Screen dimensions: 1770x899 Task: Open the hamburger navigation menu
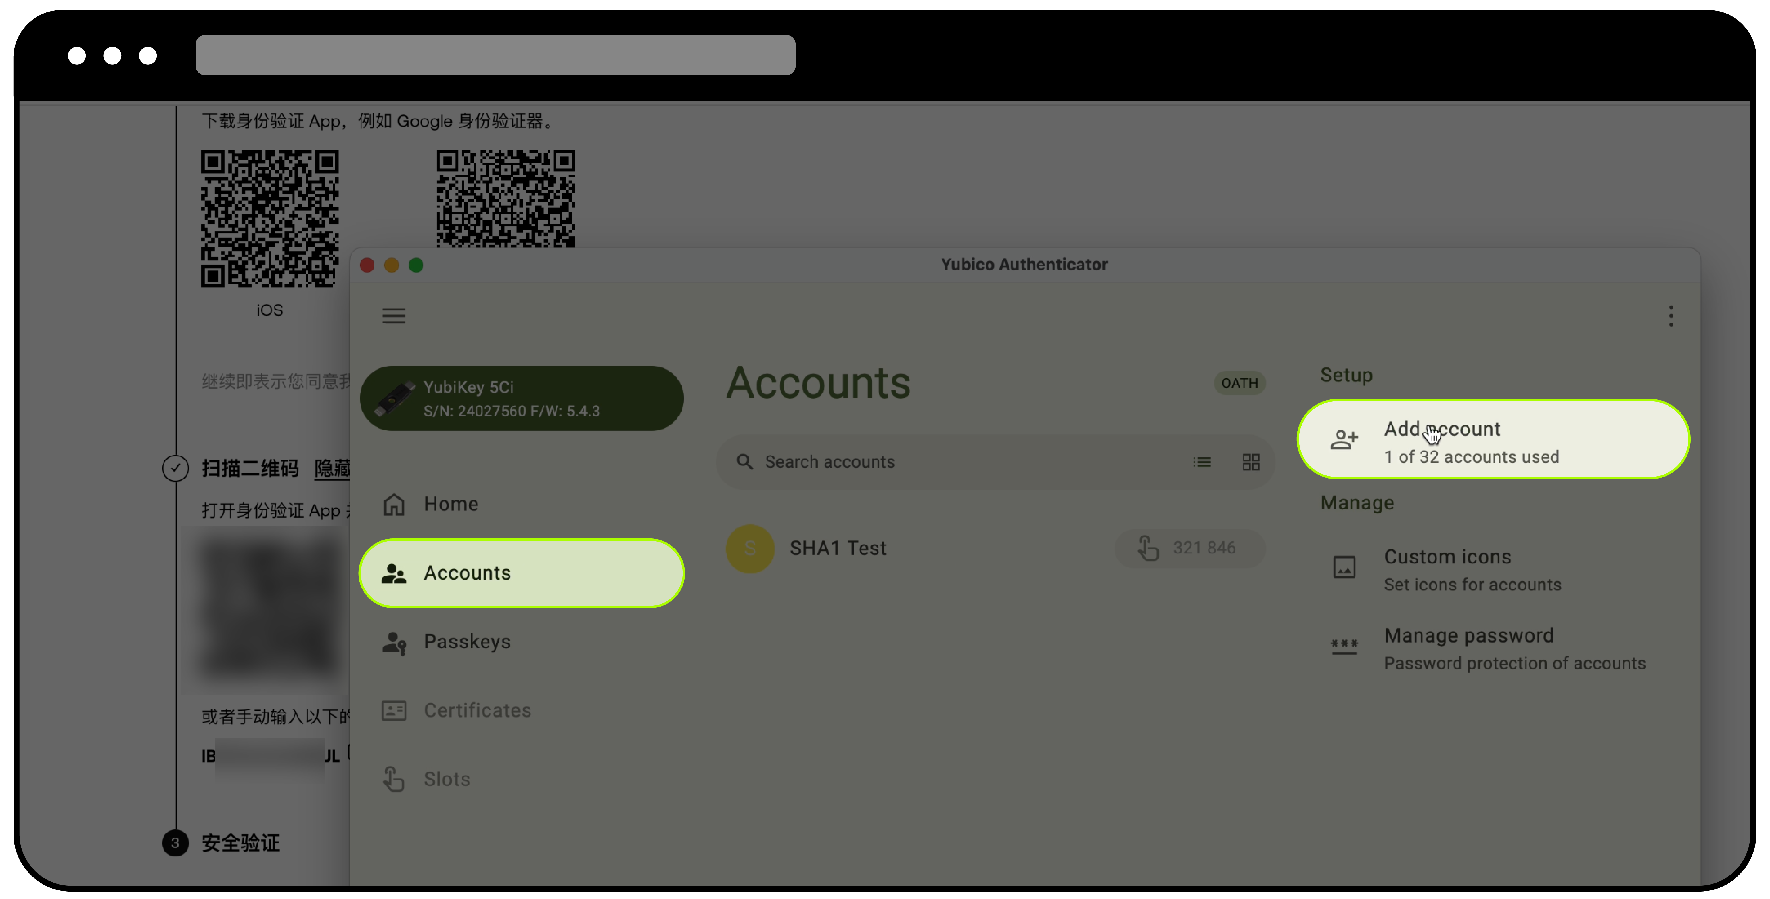pos(394,316)
